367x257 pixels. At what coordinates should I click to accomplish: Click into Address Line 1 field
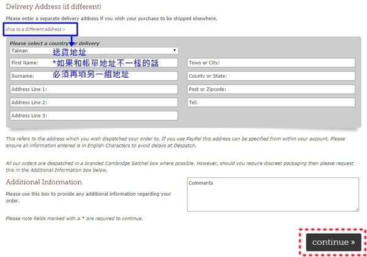coord(94,89)
